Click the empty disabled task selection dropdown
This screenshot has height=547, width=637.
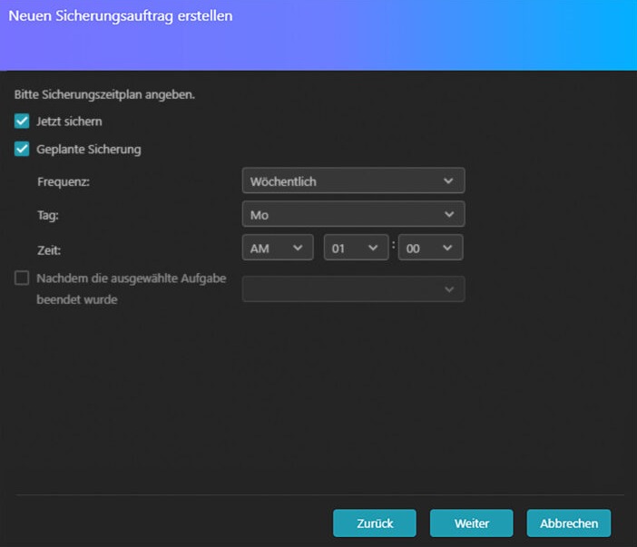[354, 289]
